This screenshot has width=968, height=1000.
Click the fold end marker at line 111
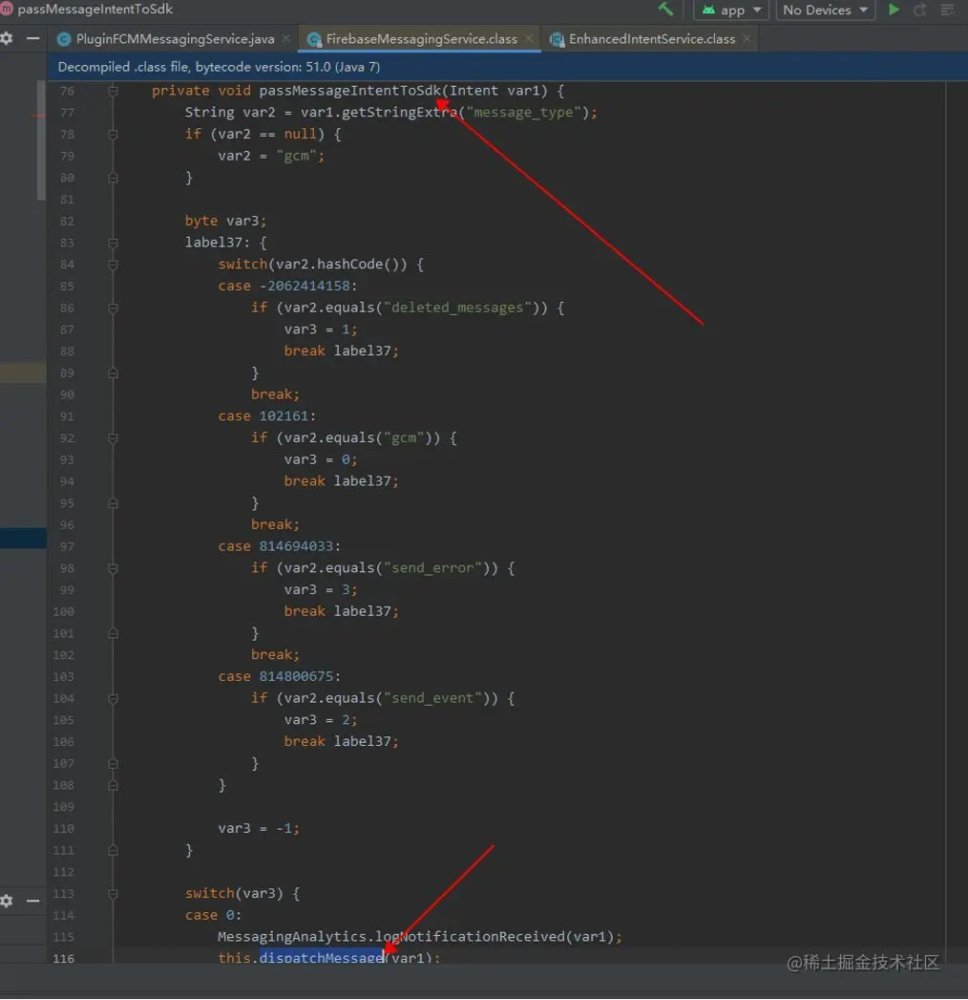tap(113, 850)
